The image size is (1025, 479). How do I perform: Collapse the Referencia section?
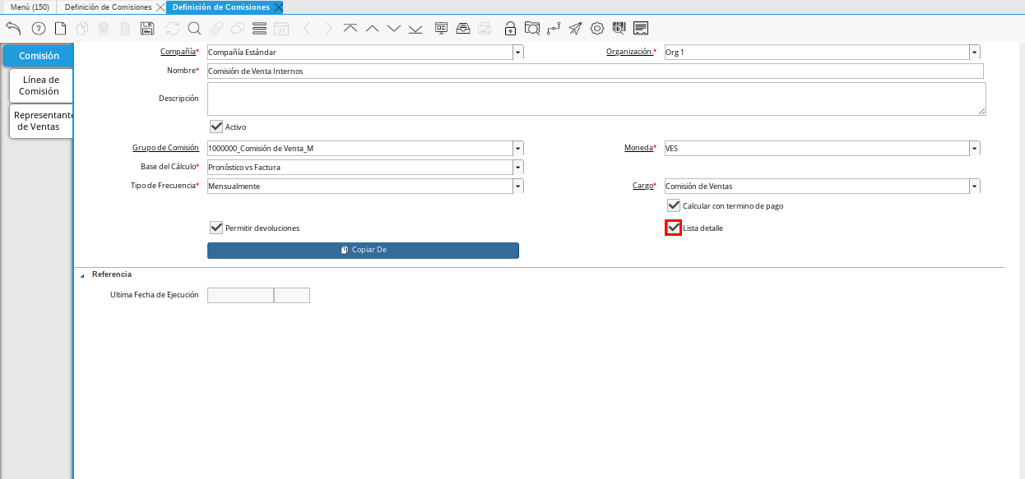coord(81,274)
